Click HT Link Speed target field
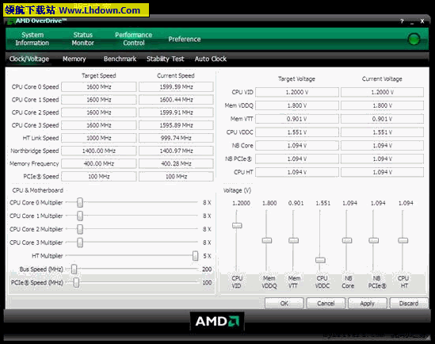 coord(99,138)
